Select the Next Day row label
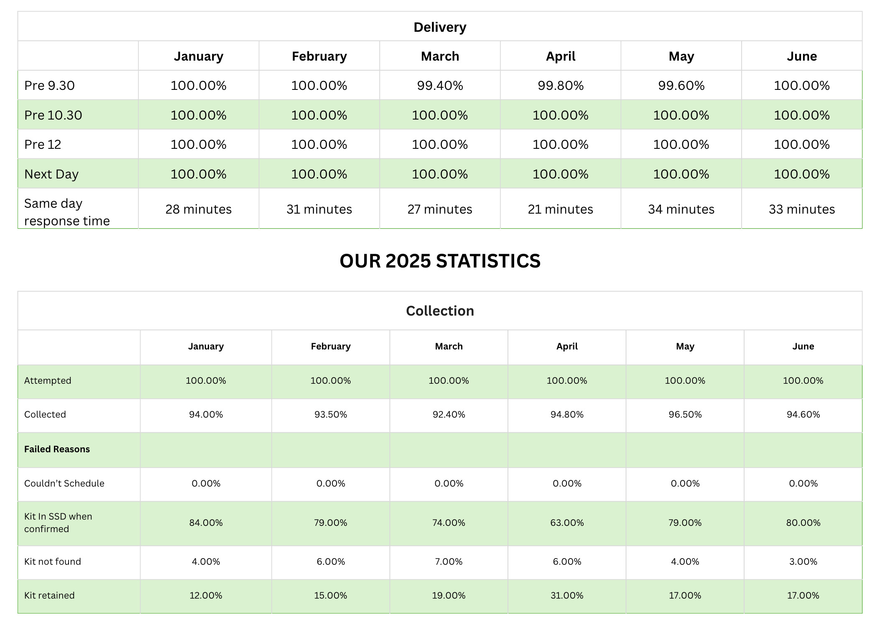 click(x=51, y=174)
